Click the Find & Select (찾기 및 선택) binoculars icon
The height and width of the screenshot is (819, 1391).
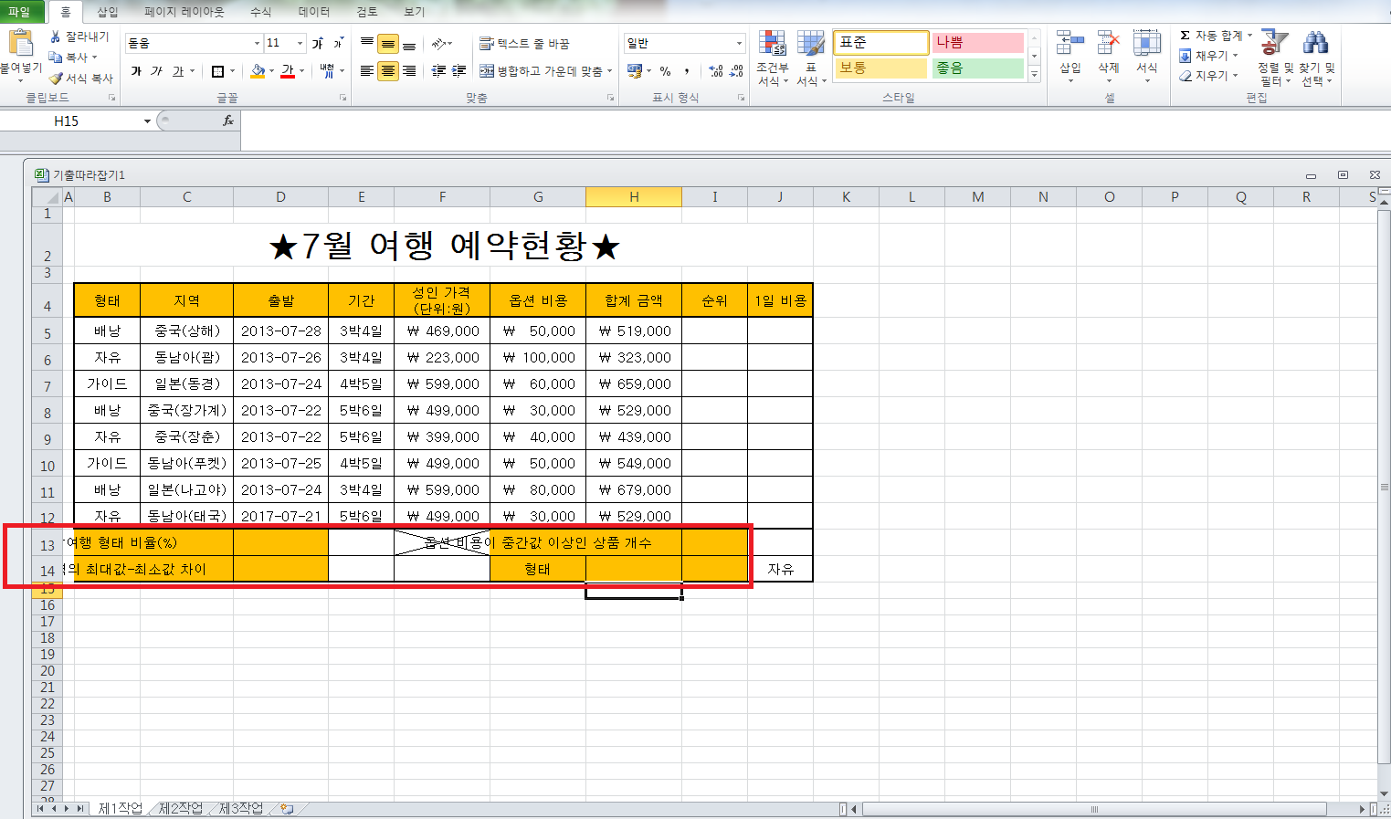pos(1315,44)
